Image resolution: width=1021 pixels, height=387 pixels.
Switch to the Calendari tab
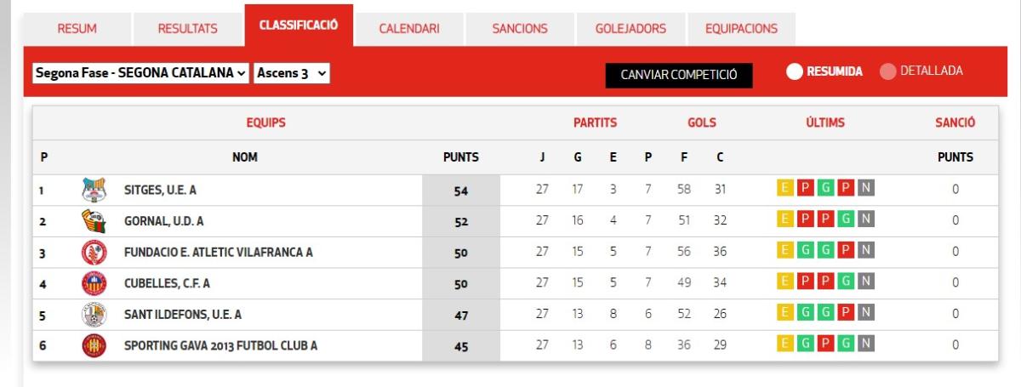409,28
